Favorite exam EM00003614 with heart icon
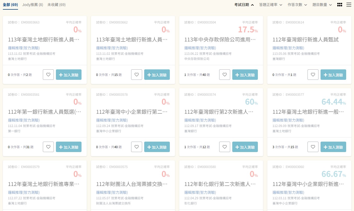Screen dimensions: 354x211 313,75
